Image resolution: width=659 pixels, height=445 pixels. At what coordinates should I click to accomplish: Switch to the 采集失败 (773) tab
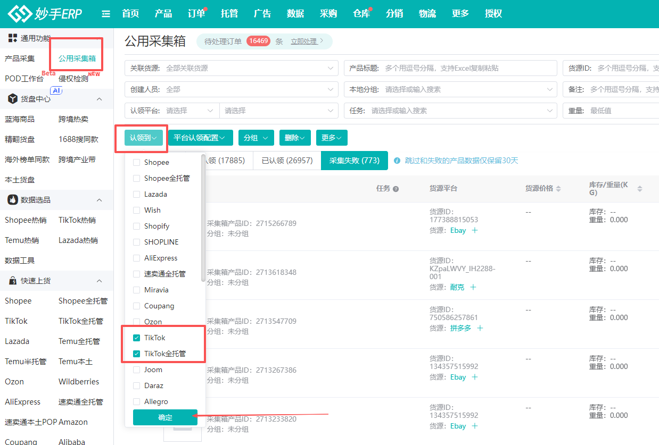pyautogui.click(x=355, y=161)
